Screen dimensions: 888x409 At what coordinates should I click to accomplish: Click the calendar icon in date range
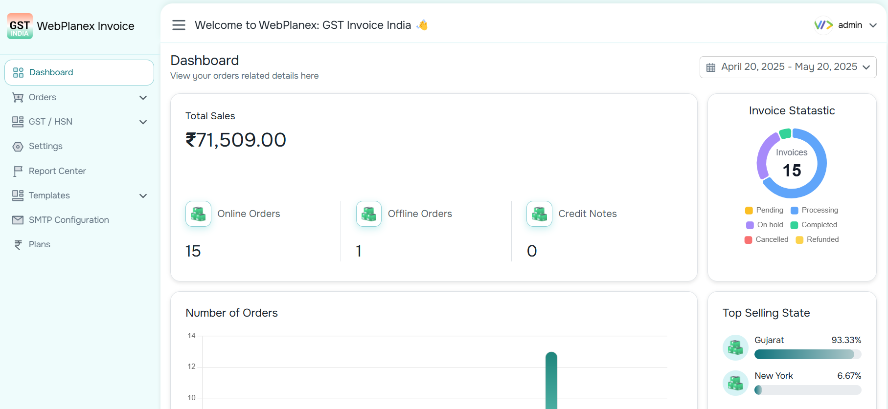point(711,67)
